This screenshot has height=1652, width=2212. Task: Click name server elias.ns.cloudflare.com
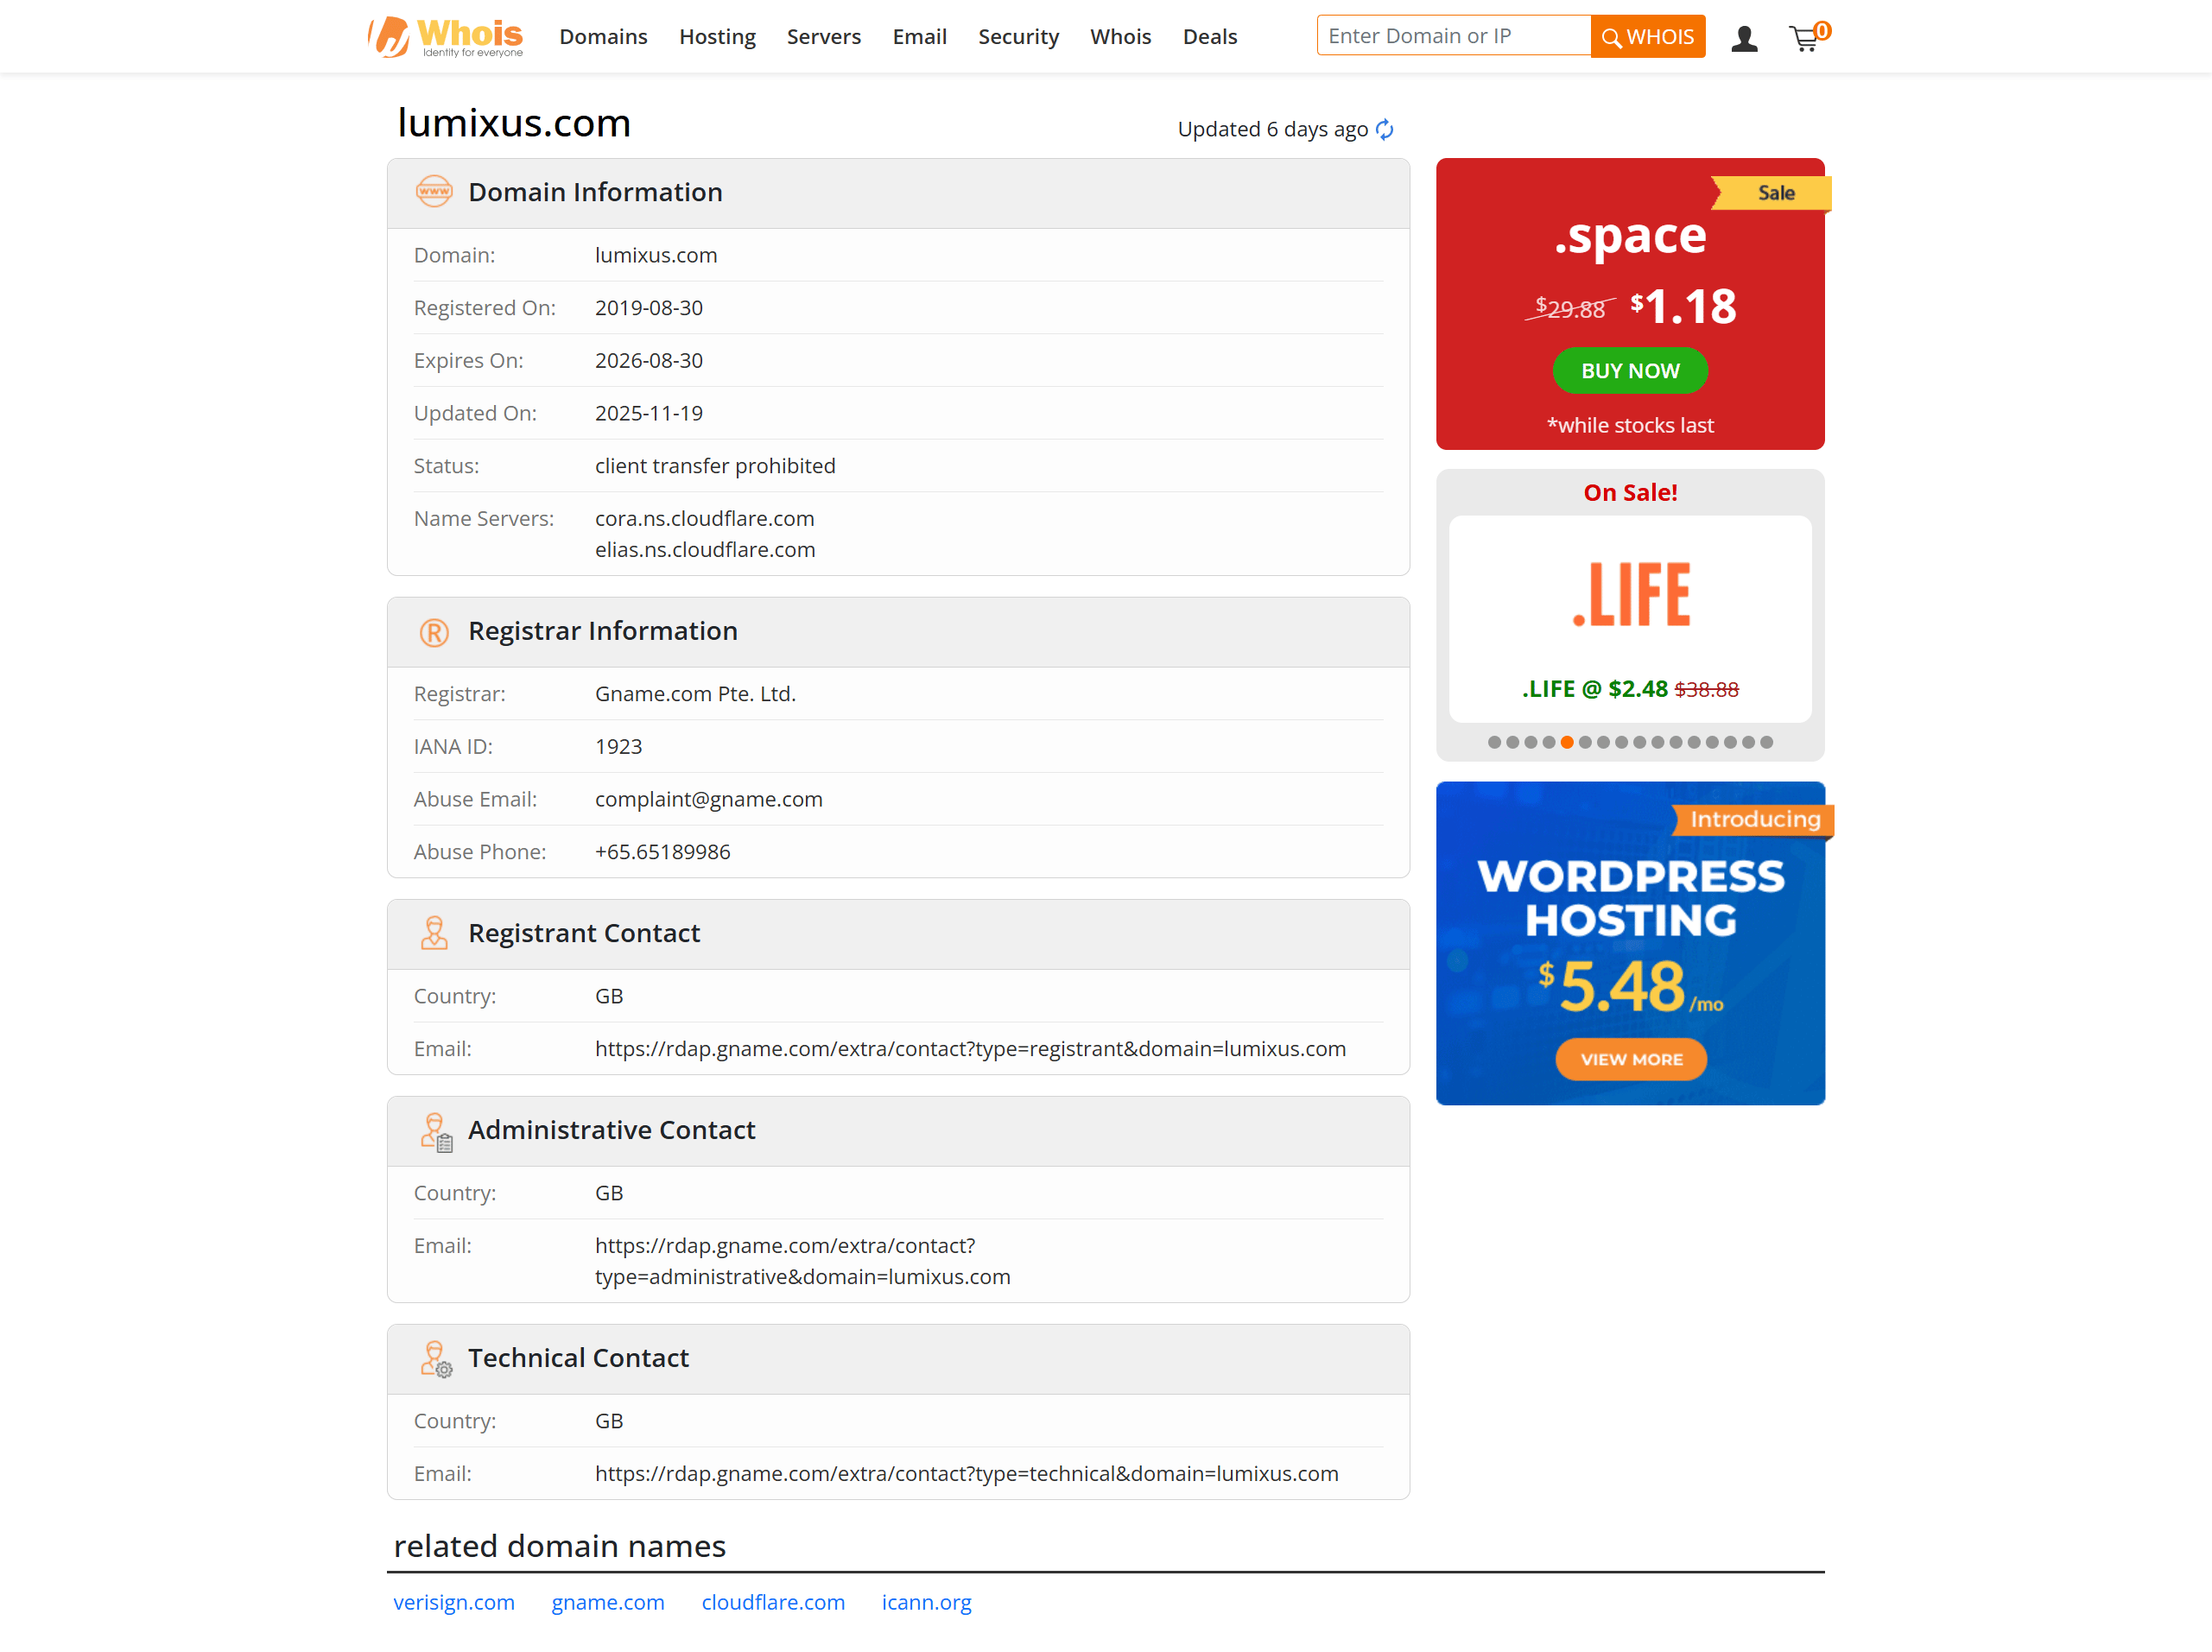[x=705, y=550]
